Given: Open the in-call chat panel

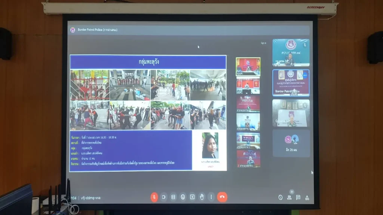Looking at the screenshot, I should click(x=298, y=197).
